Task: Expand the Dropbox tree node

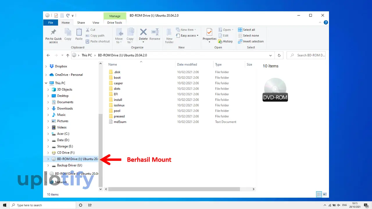Action: coord(46,66)
